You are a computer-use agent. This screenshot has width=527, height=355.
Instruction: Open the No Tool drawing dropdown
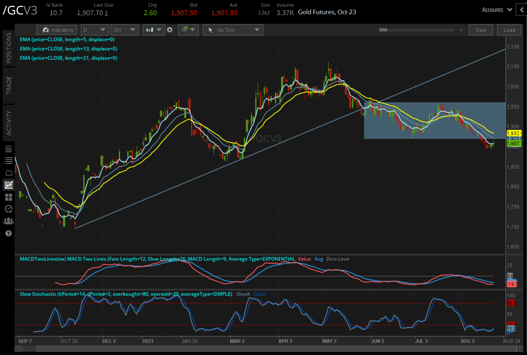point(232,30)
